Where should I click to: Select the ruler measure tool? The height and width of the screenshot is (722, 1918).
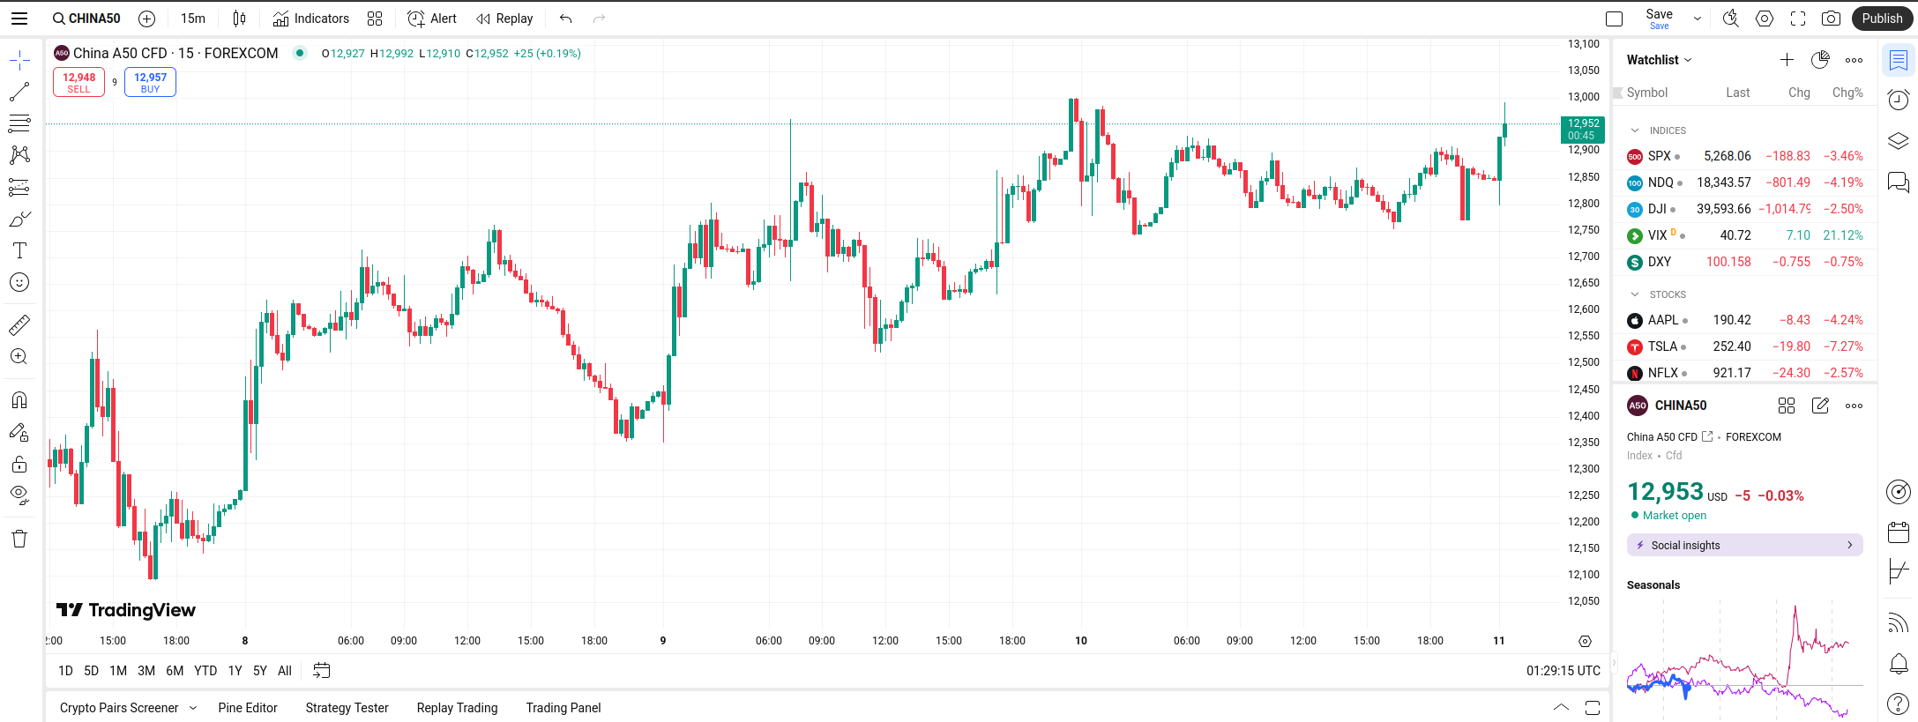coord(19,325)
